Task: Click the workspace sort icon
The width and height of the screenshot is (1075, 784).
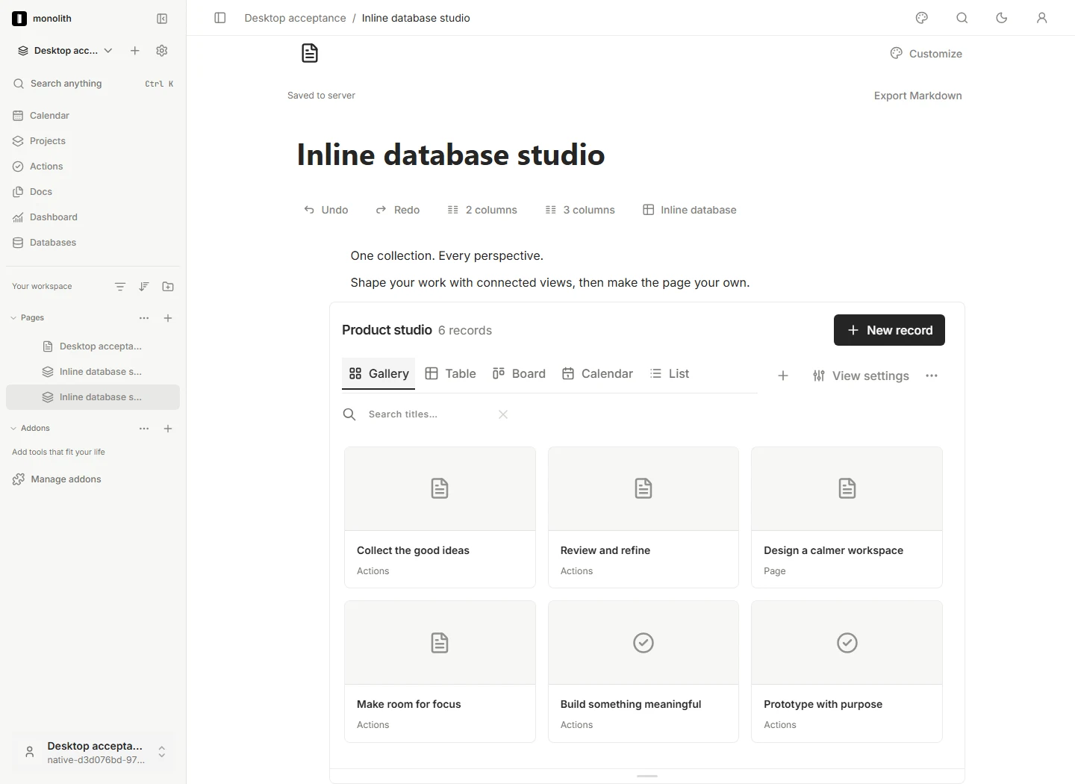Action: pos(144,287)
